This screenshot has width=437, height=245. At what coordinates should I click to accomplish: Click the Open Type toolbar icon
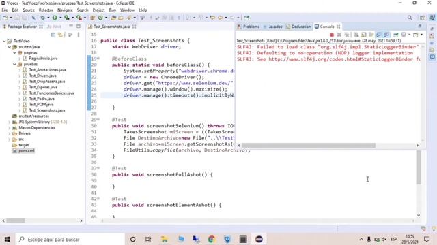pos(113,18)
